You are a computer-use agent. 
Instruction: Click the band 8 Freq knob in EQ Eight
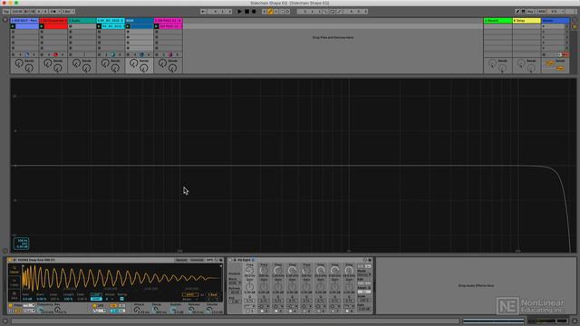349,271
